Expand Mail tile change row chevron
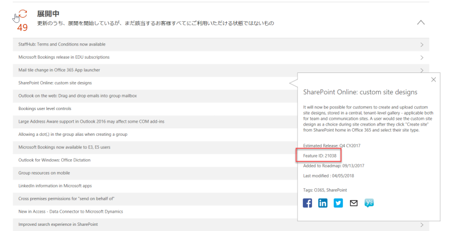 (x=422, y=70)
